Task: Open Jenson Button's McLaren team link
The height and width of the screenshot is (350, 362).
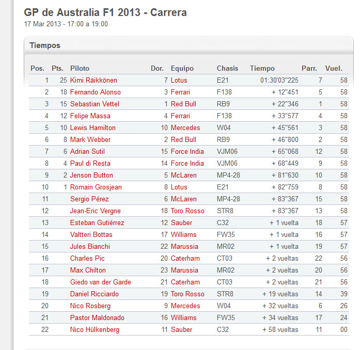Action: point(183,176)
